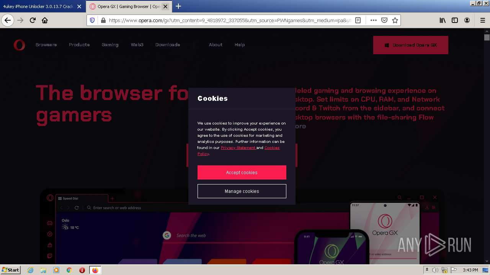
Task: Click Manage cookies button
Action: [x=242, y=191]
